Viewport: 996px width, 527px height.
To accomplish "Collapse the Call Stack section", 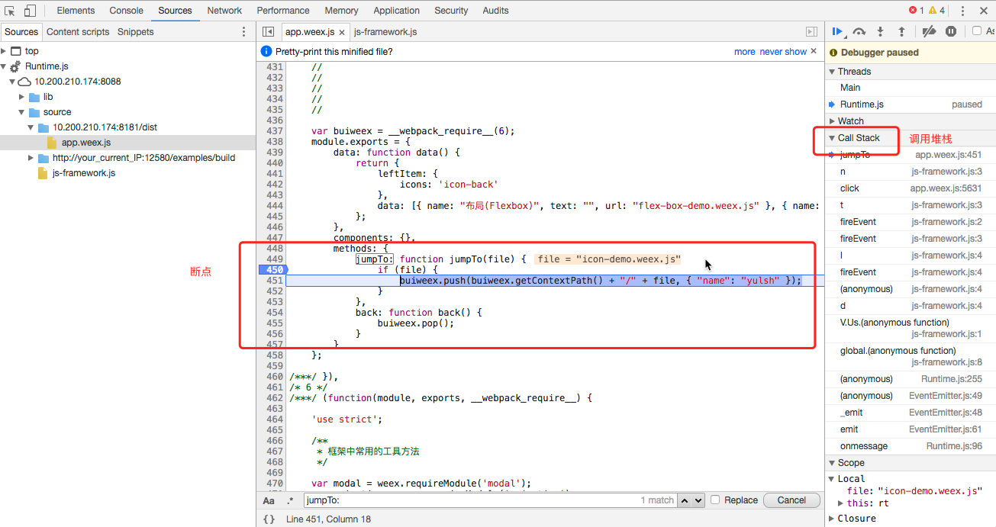I will 858,138.
